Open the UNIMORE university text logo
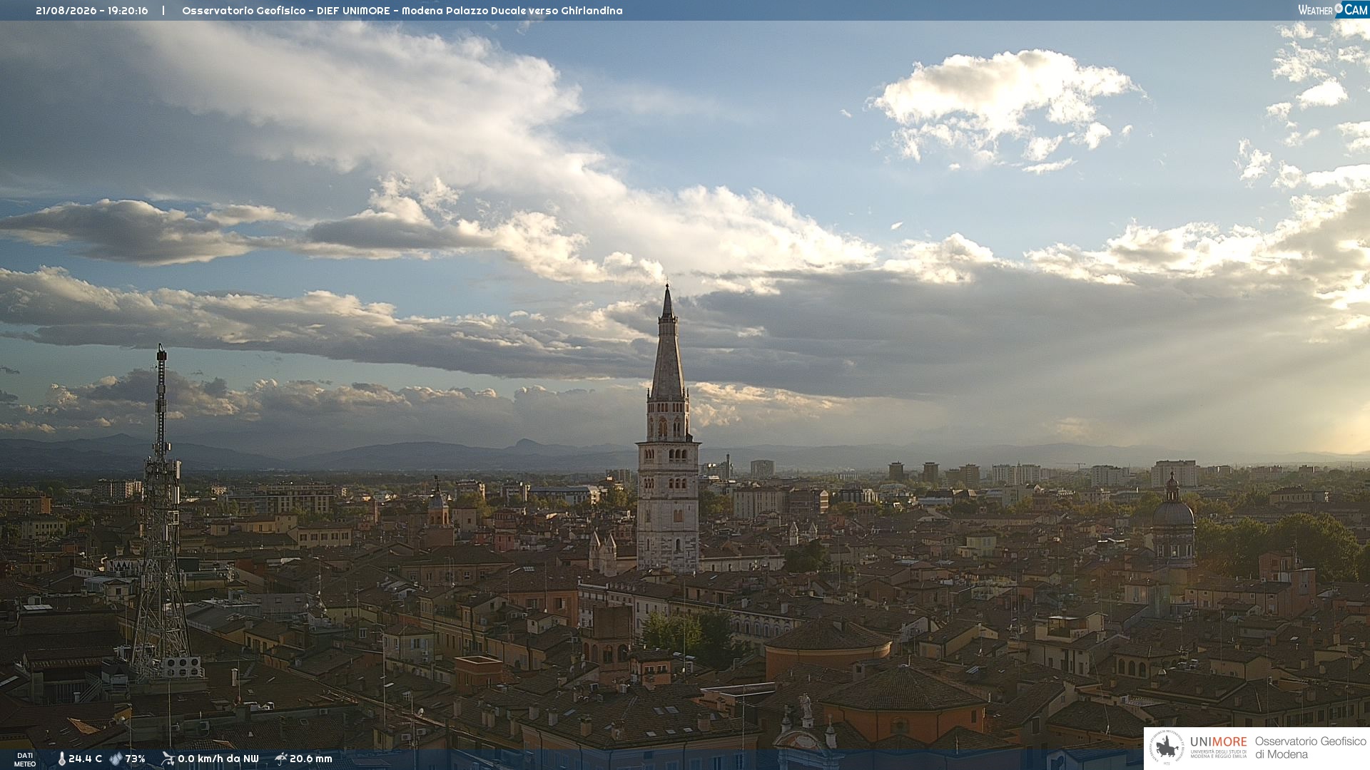The width and height of the screenshot is (1370, 770). (x=1219, y=746)
